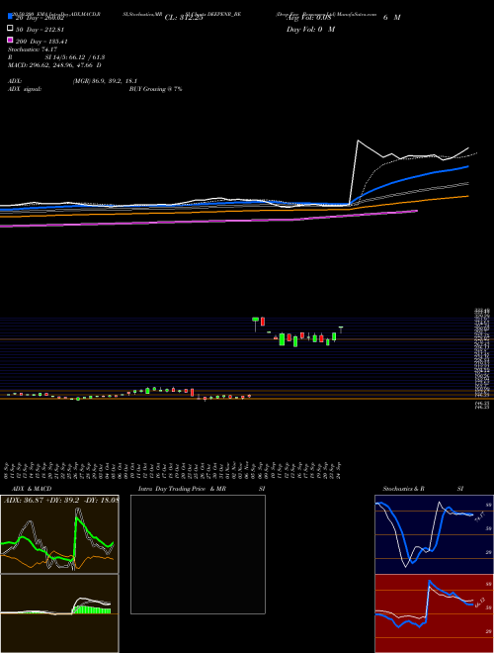The width and height of the screenshot is (494, 653).
Task: Click the 'BUY Growing @ 7%' ADX signal
Action: tap(155, 89)
